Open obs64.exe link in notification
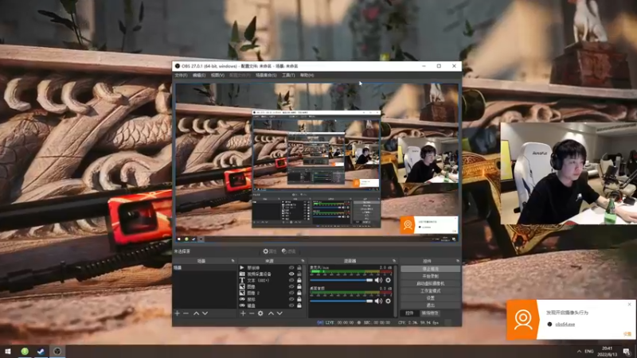 click(x=565, y=325)
